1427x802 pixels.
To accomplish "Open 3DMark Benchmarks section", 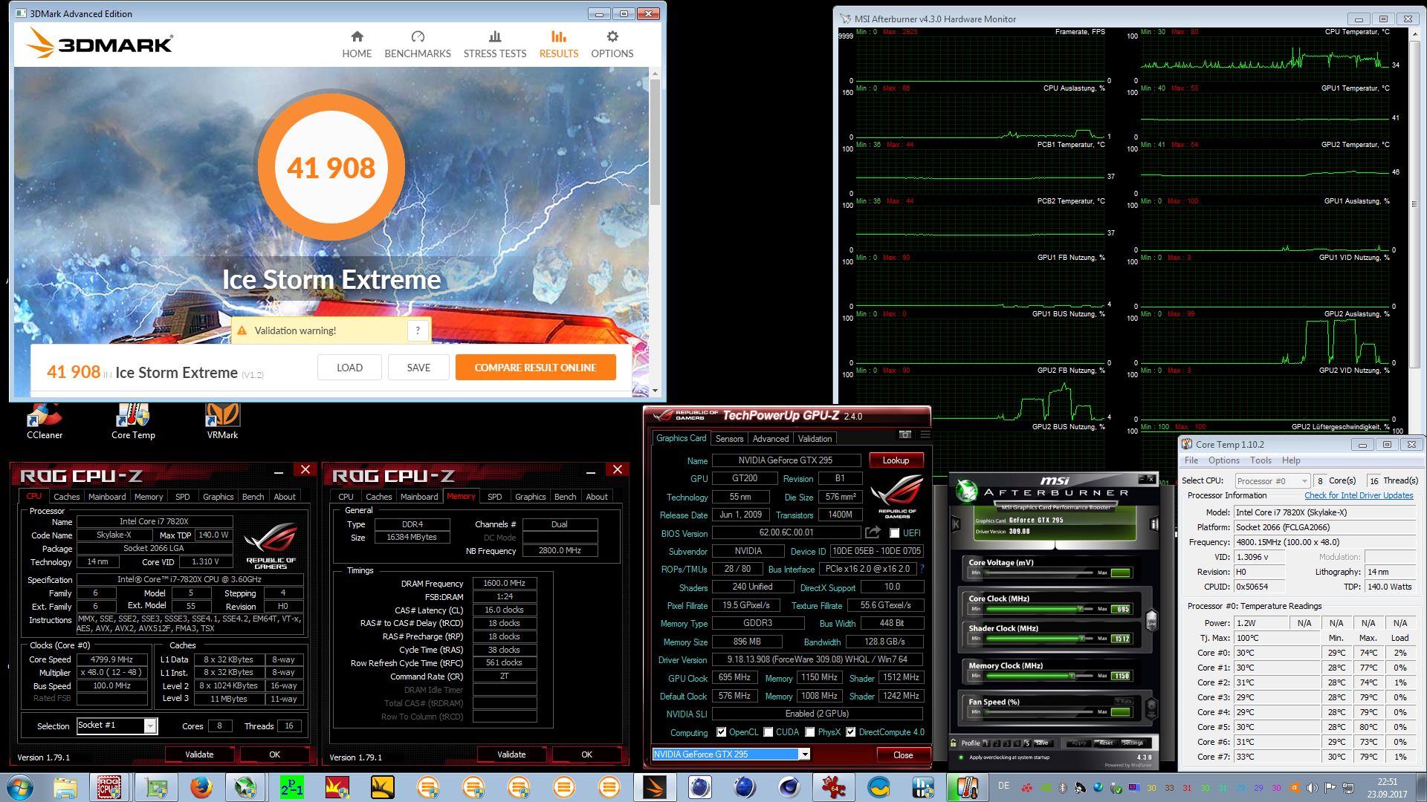I will [418, 45].
